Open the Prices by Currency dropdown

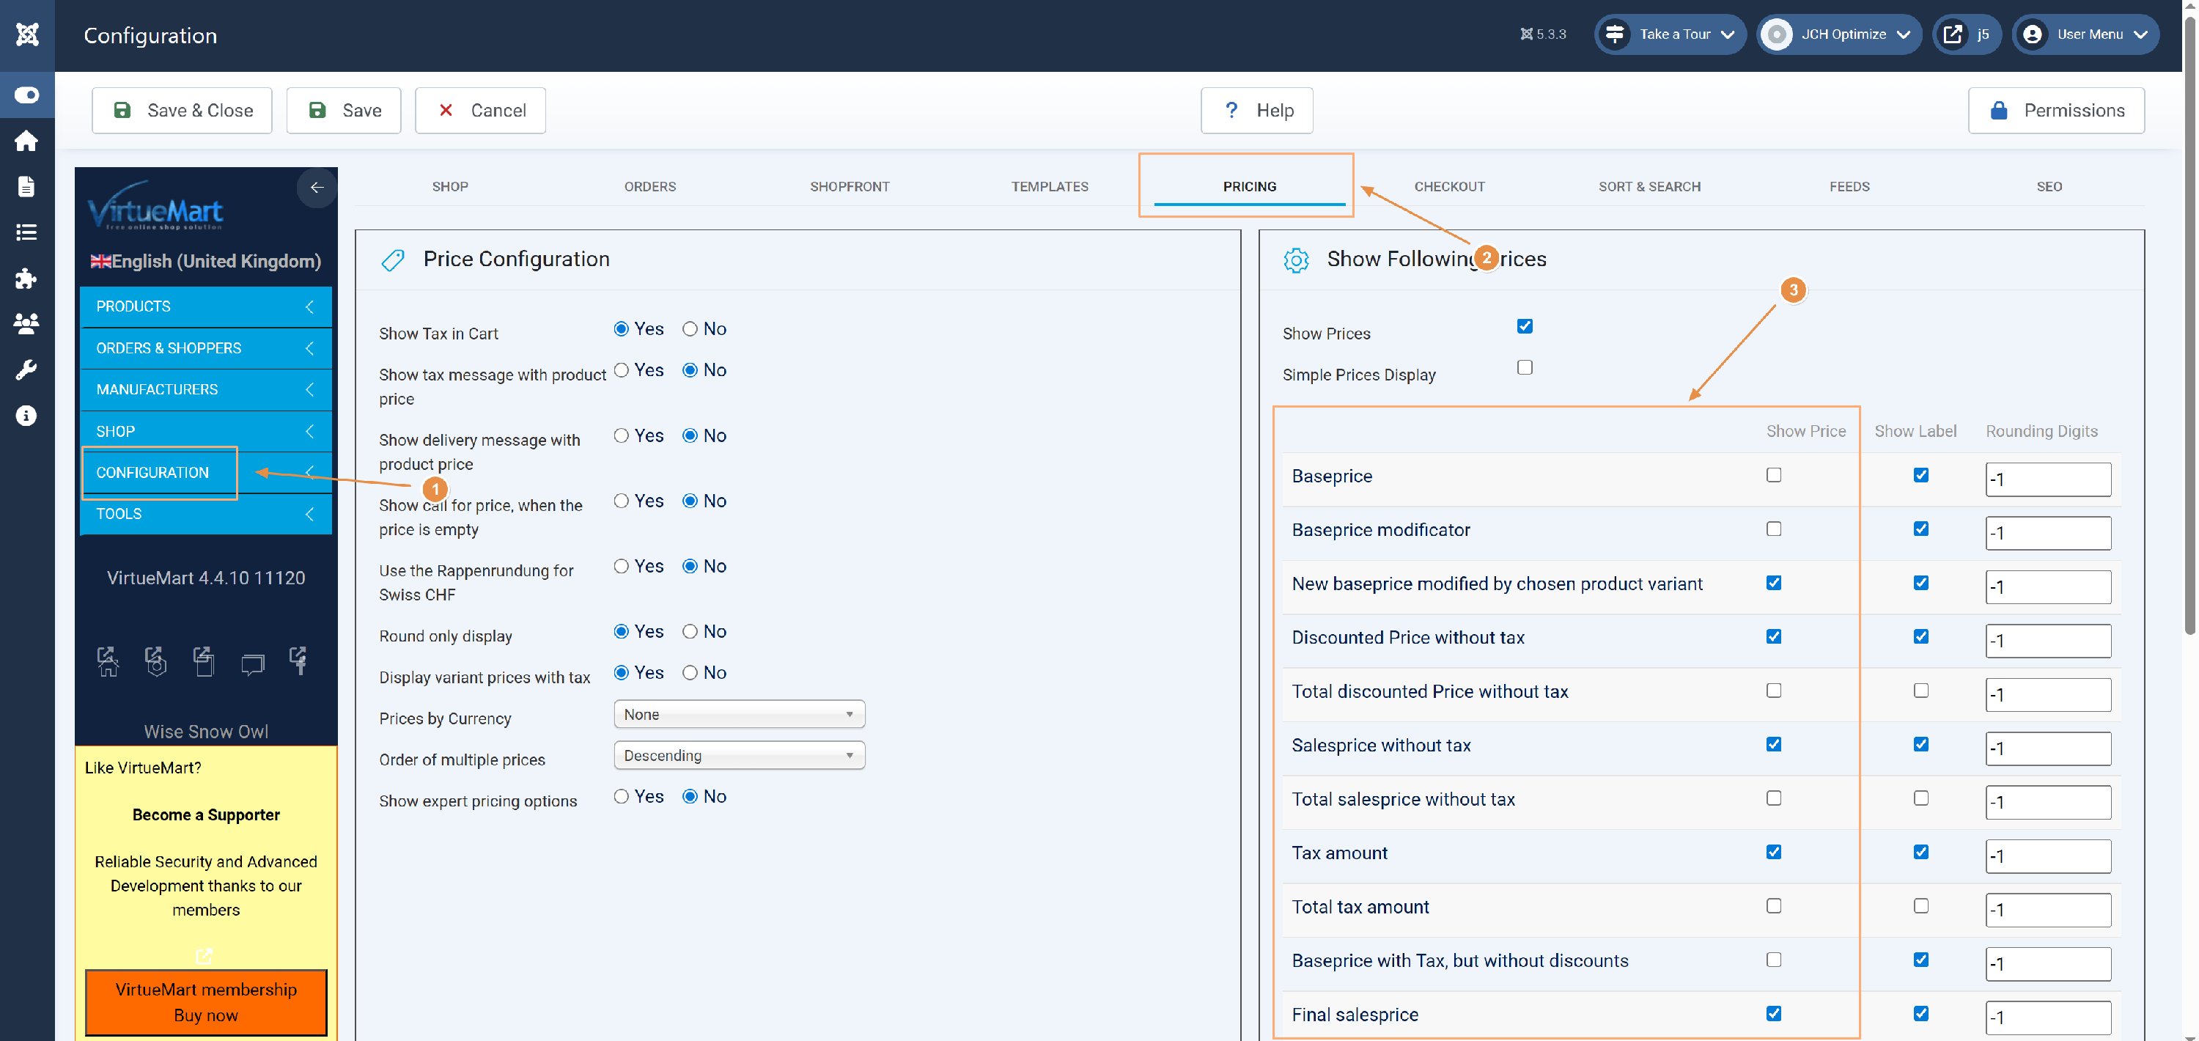click(738, 714)
